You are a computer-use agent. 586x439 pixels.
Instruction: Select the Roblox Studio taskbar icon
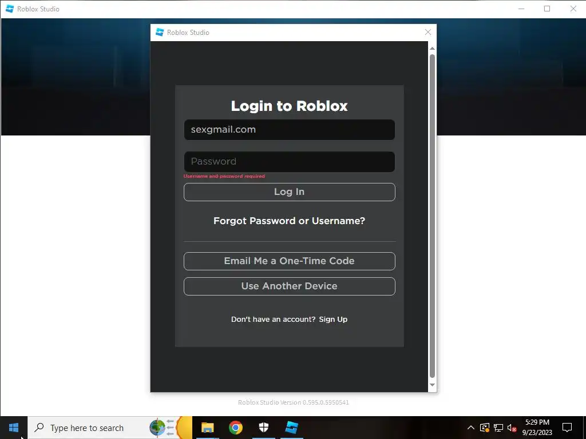(291, 428)
